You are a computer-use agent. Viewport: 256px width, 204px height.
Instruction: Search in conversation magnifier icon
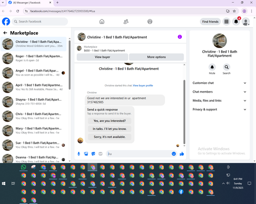pos(226,67)
